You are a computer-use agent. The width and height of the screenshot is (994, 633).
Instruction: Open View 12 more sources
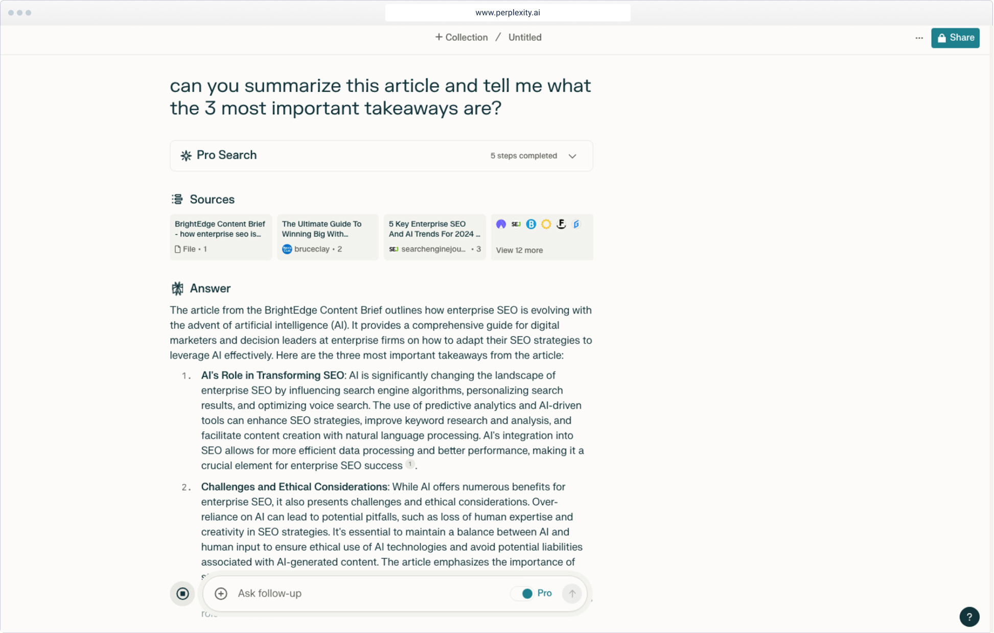519,250
